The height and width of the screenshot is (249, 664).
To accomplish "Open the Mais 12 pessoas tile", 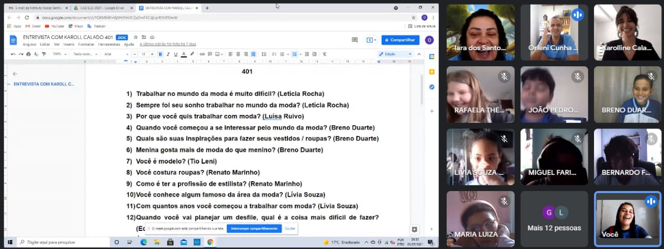I will (554, 218).
